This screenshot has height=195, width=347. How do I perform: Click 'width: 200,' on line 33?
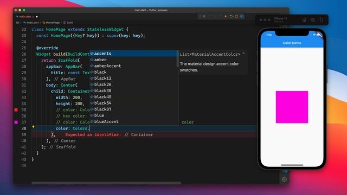pyautogui.click(x=69, y=97)
